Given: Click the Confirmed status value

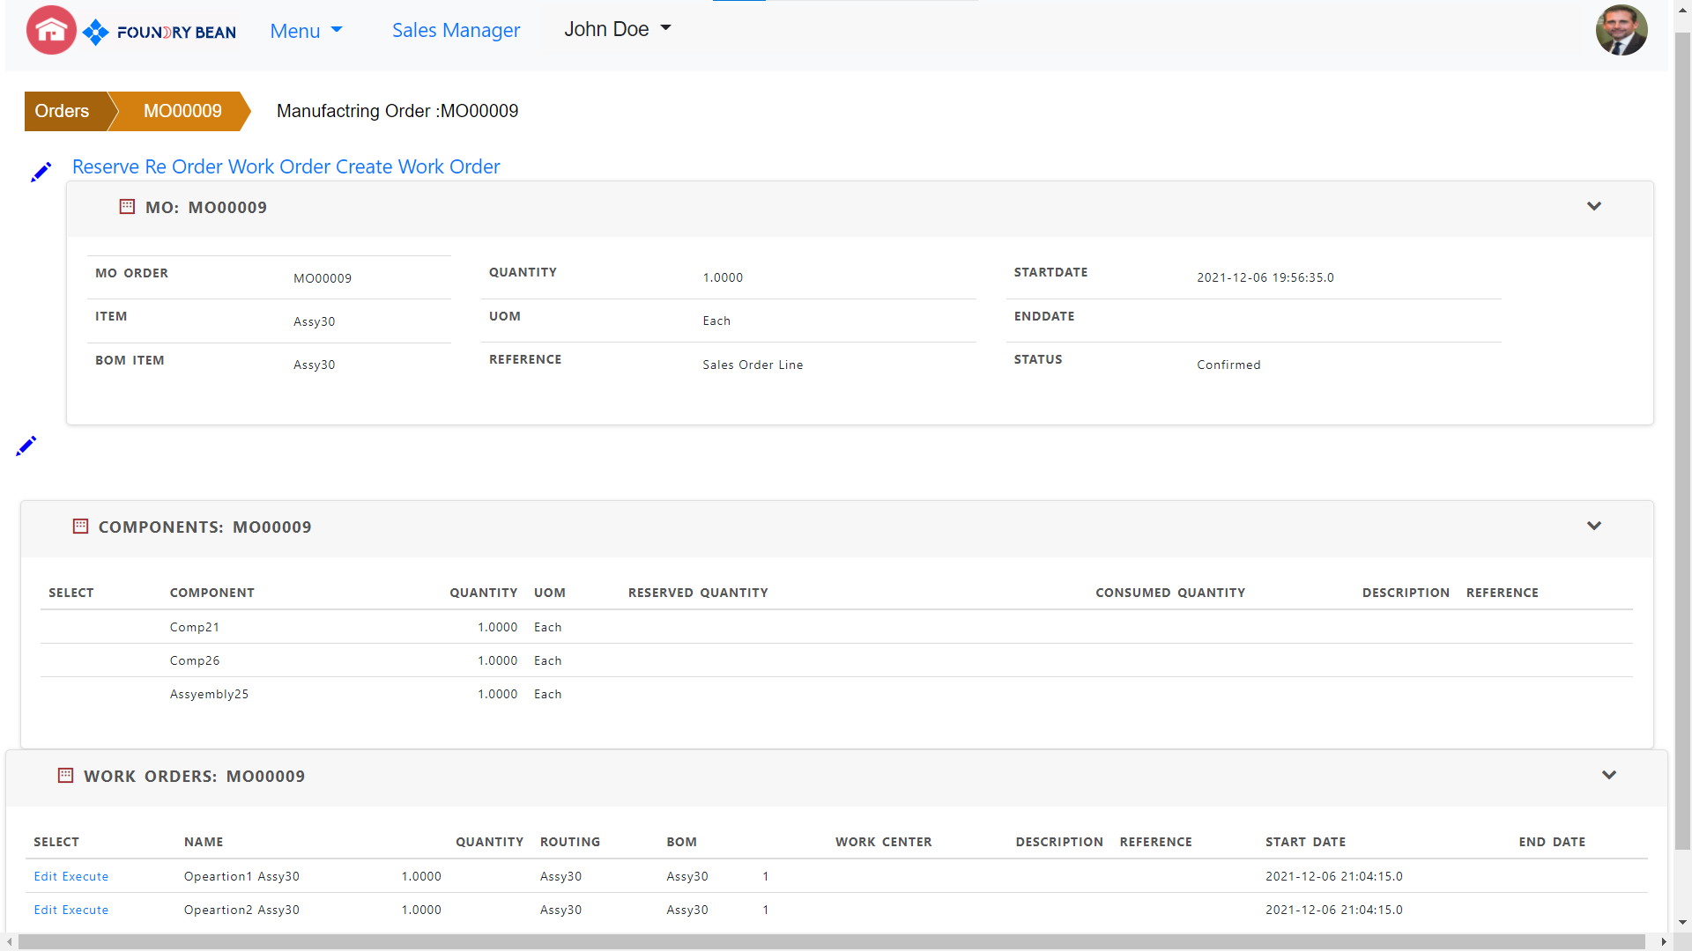Looking at the screenshot, I should point(1228,365).
